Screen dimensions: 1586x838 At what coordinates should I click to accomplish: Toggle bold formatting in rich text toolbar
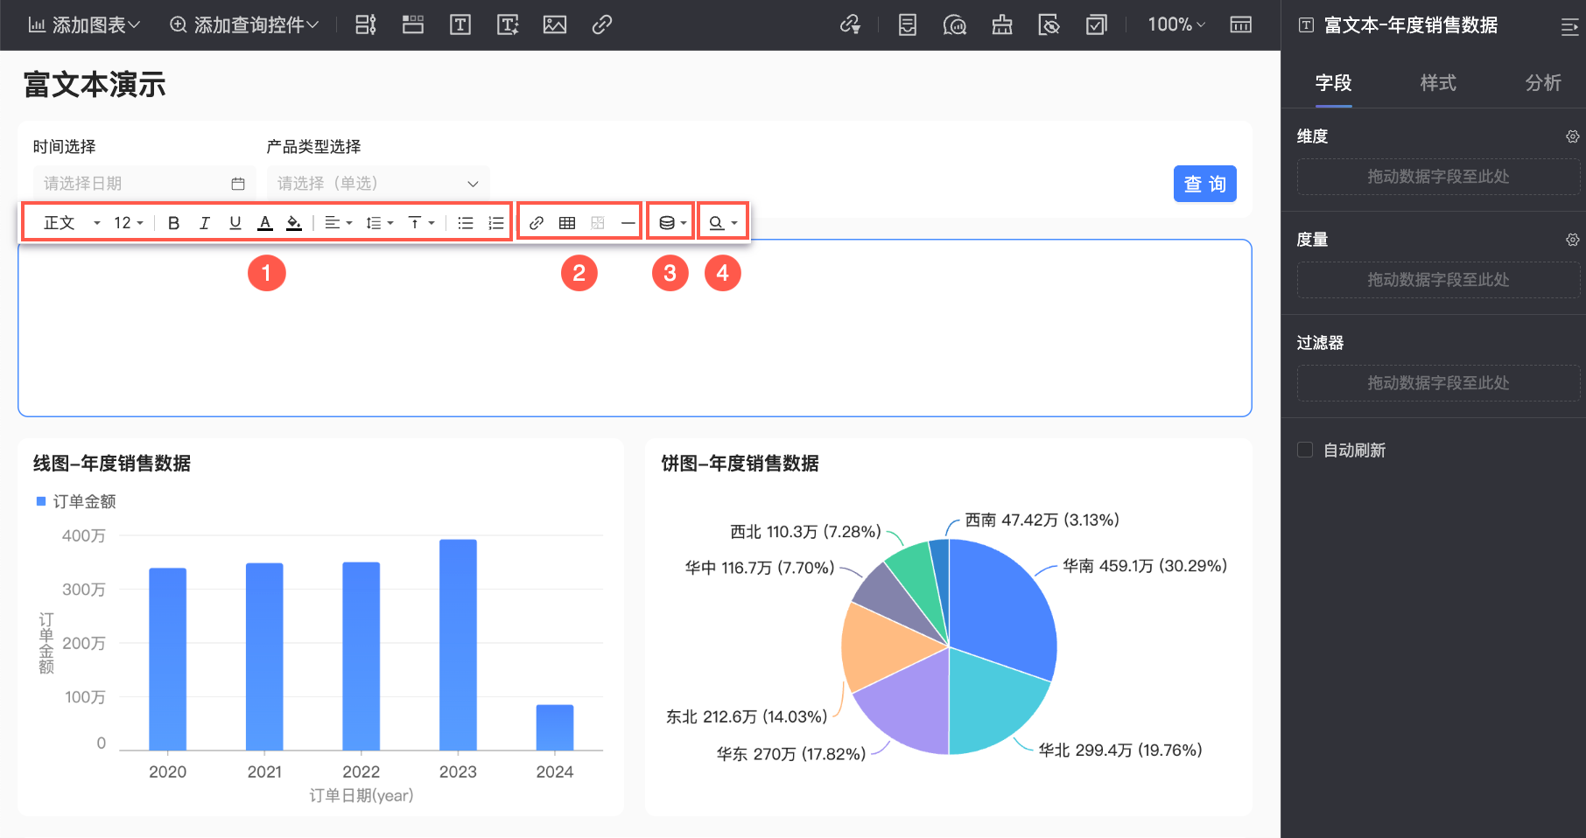click(173, 223)
